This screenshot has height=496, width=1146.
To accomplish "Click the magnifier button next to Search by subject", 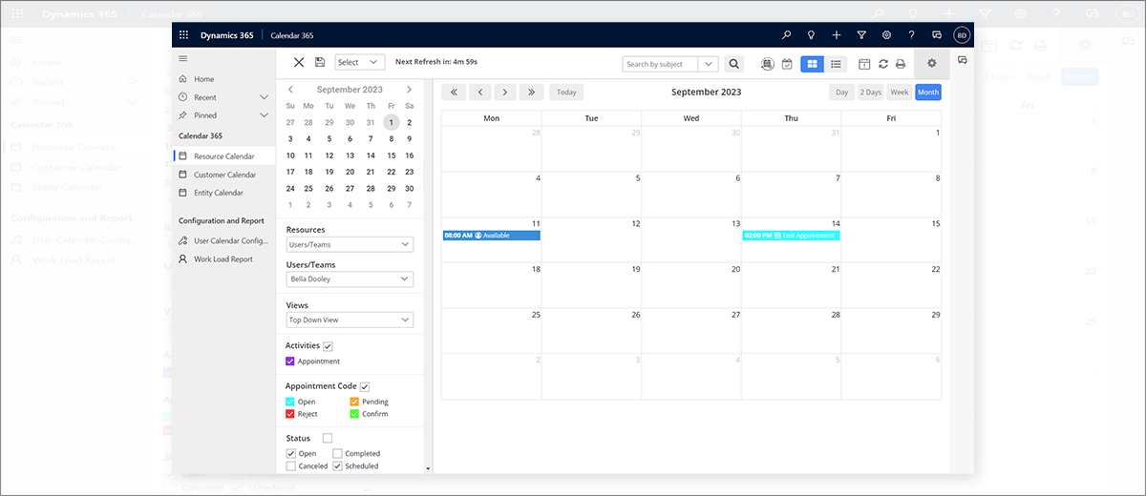I will [733, 64].
